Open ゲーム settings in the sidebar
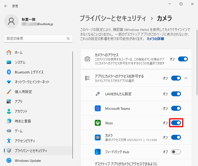 [x=38, y=131]
